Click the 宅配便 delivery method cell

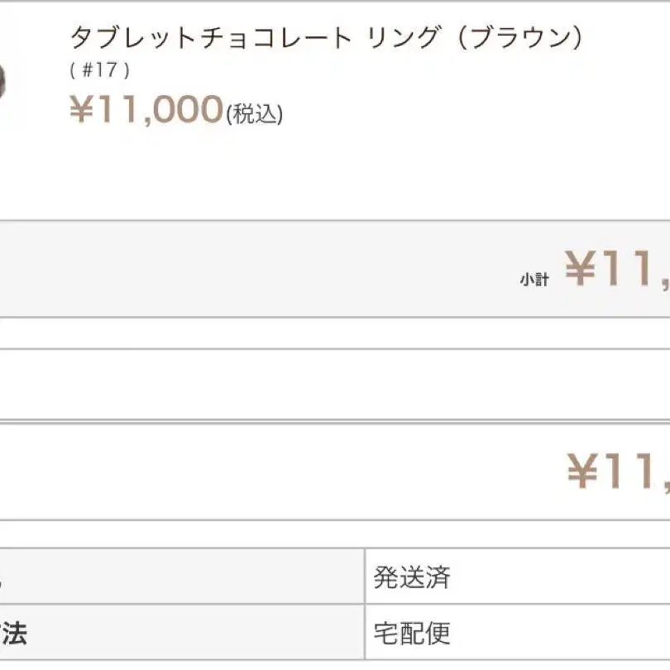tap(412, 633)
